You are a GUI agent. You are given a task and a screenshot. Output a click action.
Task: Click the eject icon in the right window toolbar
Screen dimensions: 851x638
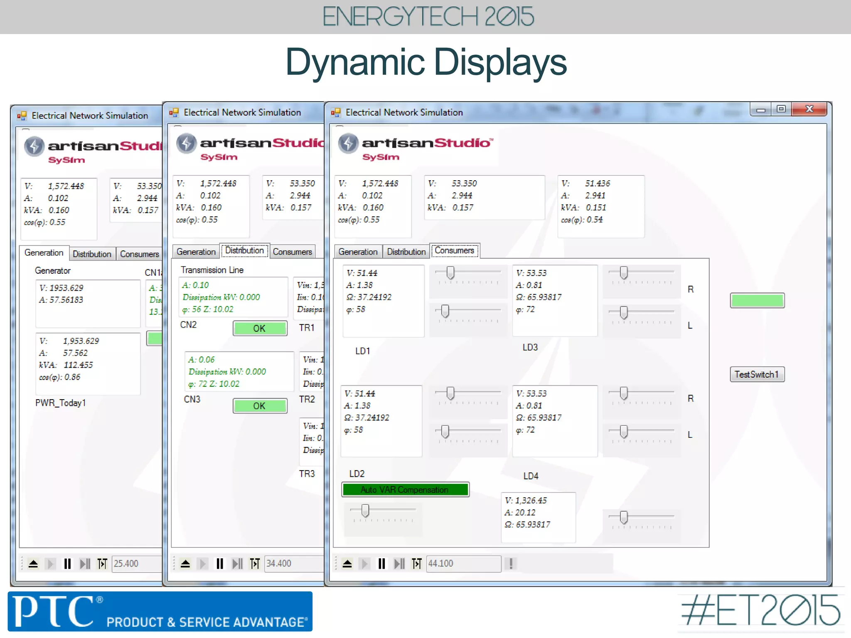coord(347,564)
